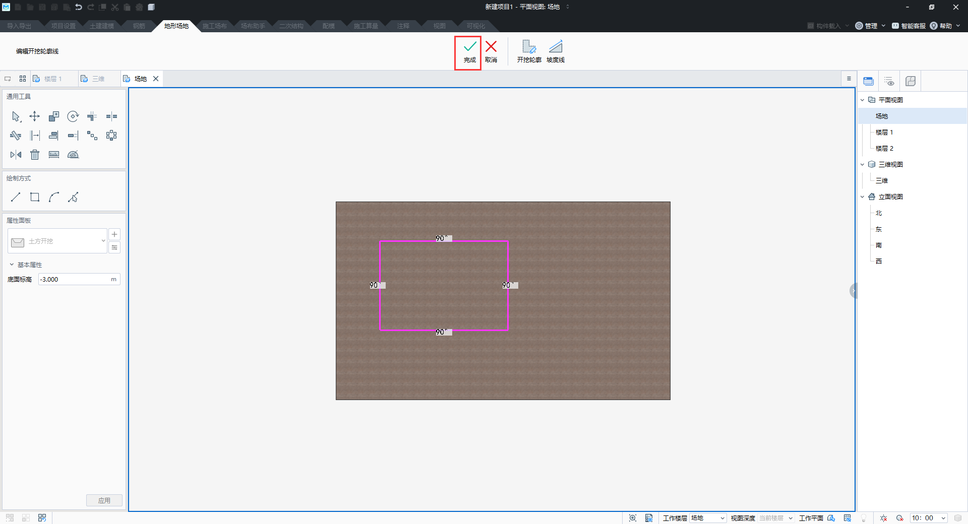Select the Circular array tool icon
This screenshot has width=968, height=524.
coord(111,136)
